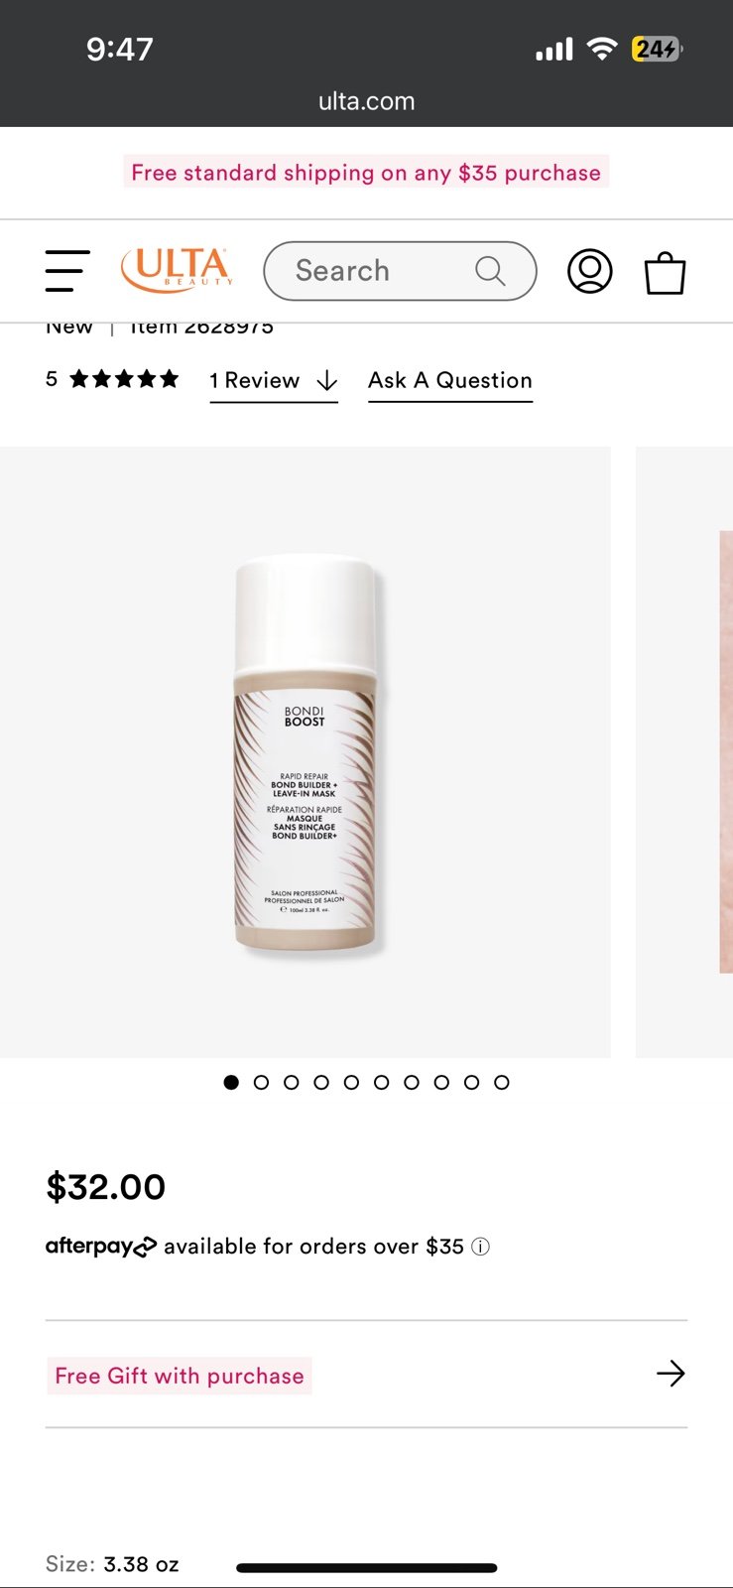Open the shopping bag icon
The width and height of the screenshot is (733, 1588).
665,272
